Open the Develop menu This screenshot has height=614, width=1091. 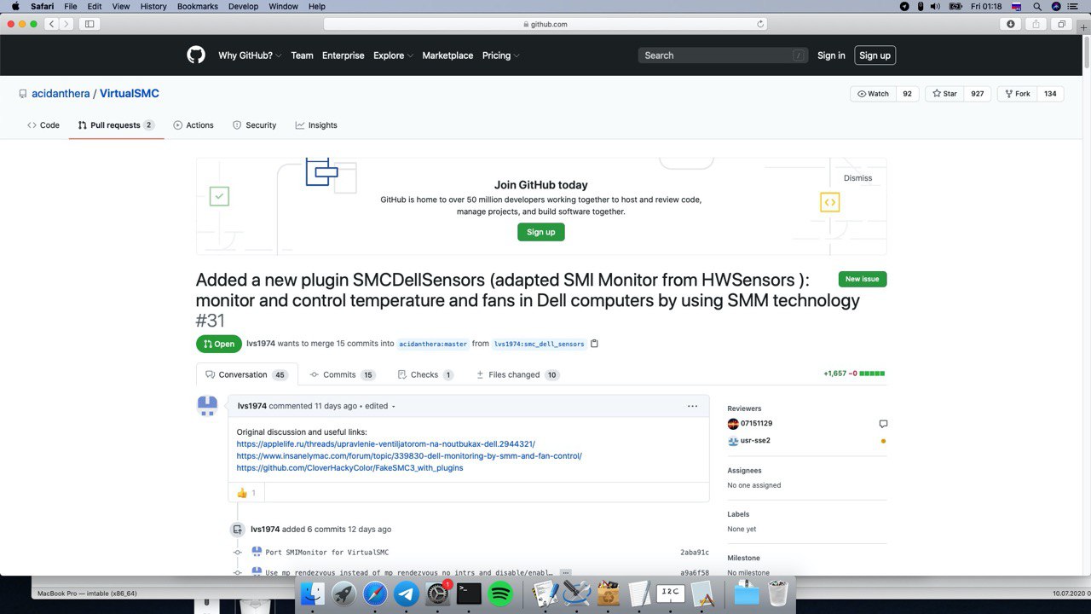[243, 6]
